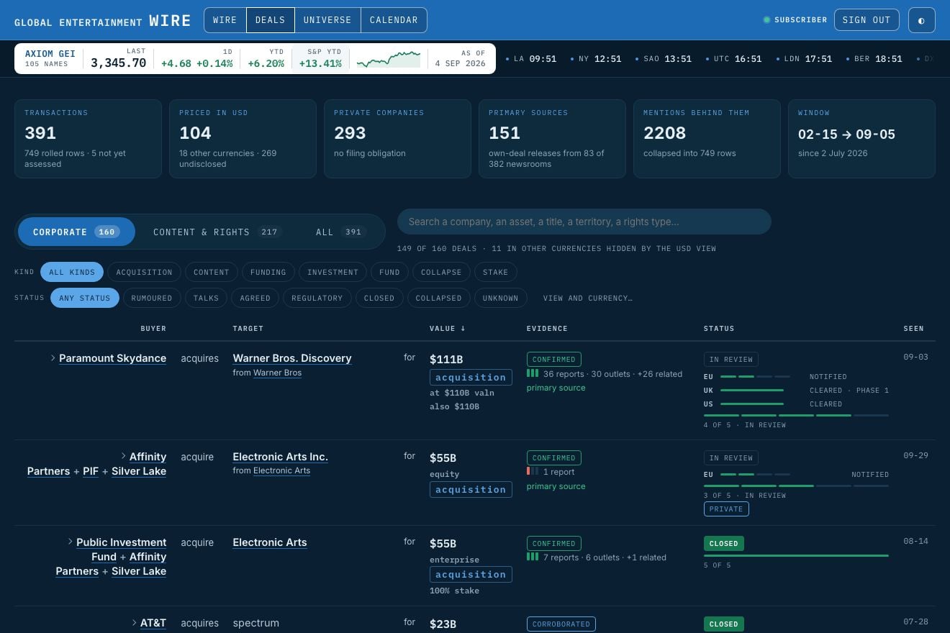The width and height of the screenshot is (950, 633).
Task: Click the Corroborated badge on AT&T row
Action: [561, 624]
